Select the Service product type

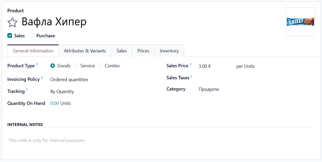coord(76,66)
